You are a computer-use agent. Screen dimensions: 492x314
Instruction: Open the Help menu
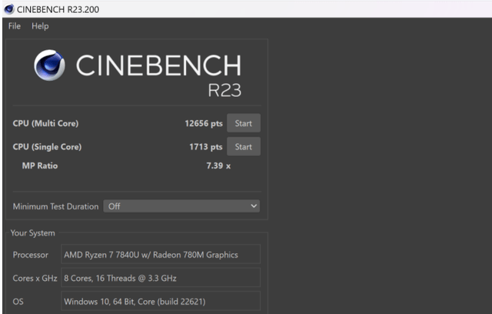click(x=40, y=26)
